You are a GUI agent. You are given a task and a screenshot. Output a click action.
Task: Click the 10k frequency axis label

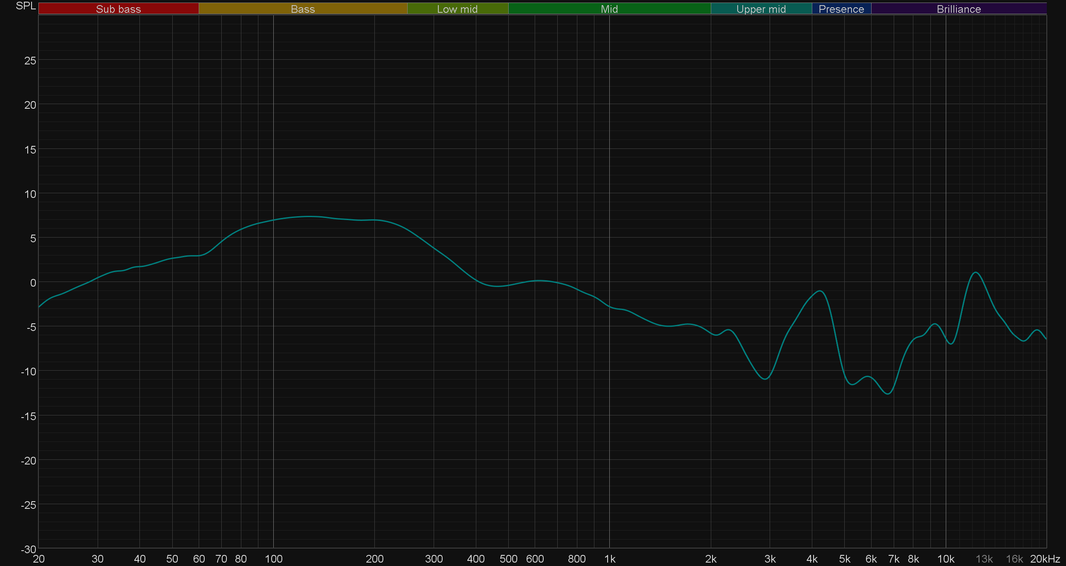point(946,559)
